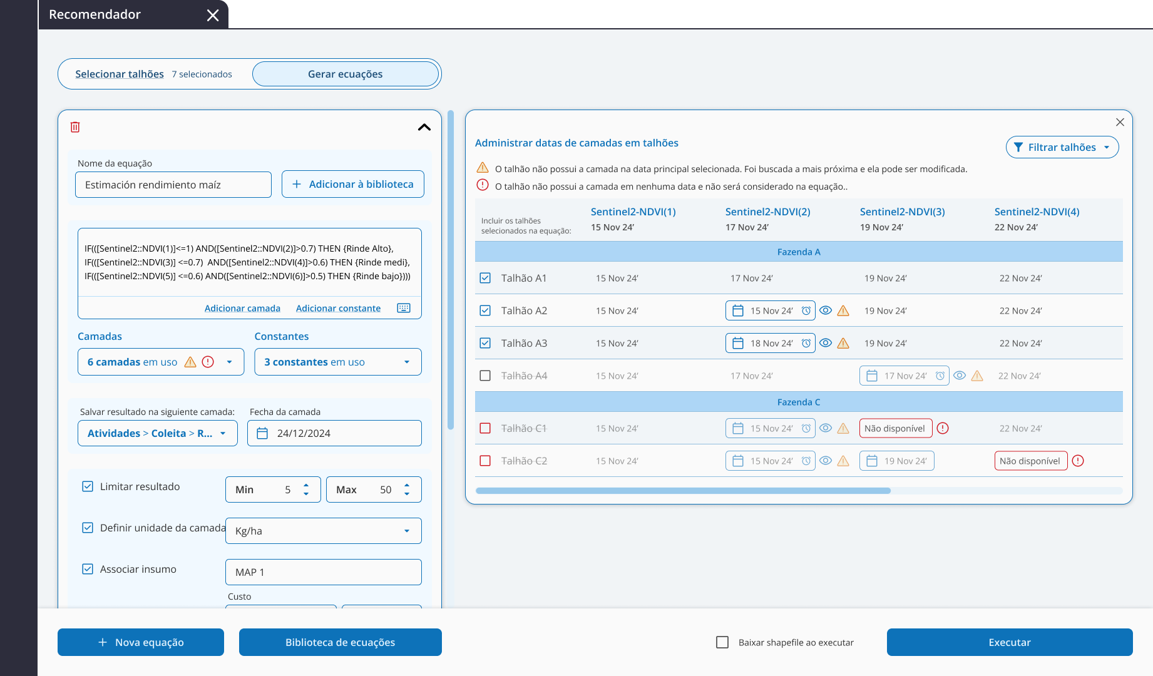The height and width of the screenshot is (676, 1153).
Task: Click the red trash icon to delete equation
Action: (75, 127)
